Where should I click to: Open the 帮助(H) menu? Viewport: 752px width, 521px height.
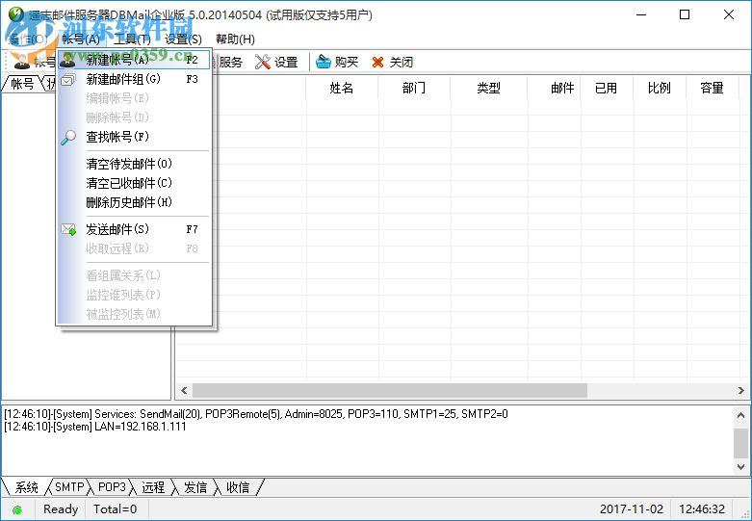tap(235, 39)
